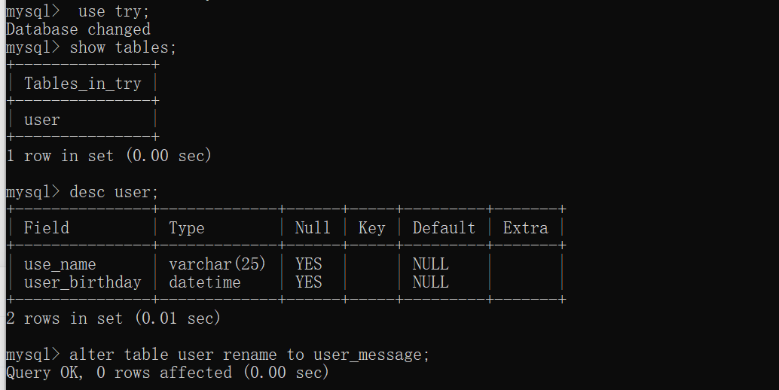This screenshot has width=779, height=390.
Task: Click '2 rows in set' result line
Action: pos(113,318)
